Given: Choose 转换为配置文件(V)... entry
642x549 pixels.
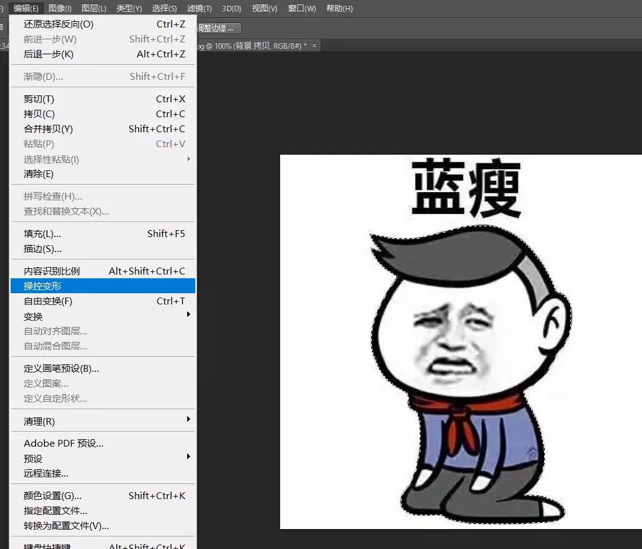Looking at the screenshot, I should (x=103, y=526).
